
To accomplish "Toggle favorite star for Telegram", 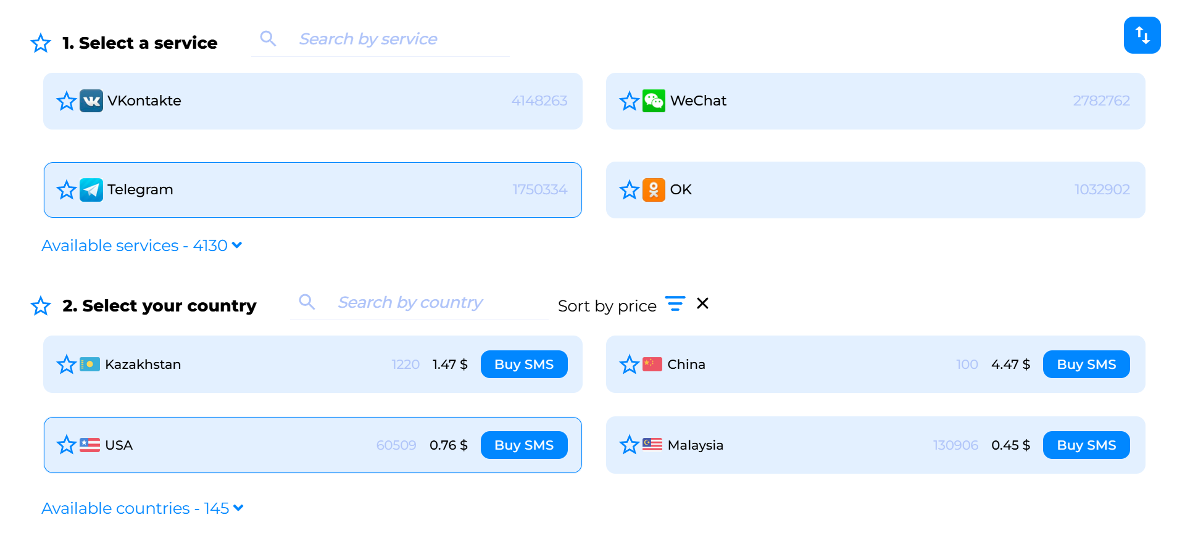I will (66, 190).
